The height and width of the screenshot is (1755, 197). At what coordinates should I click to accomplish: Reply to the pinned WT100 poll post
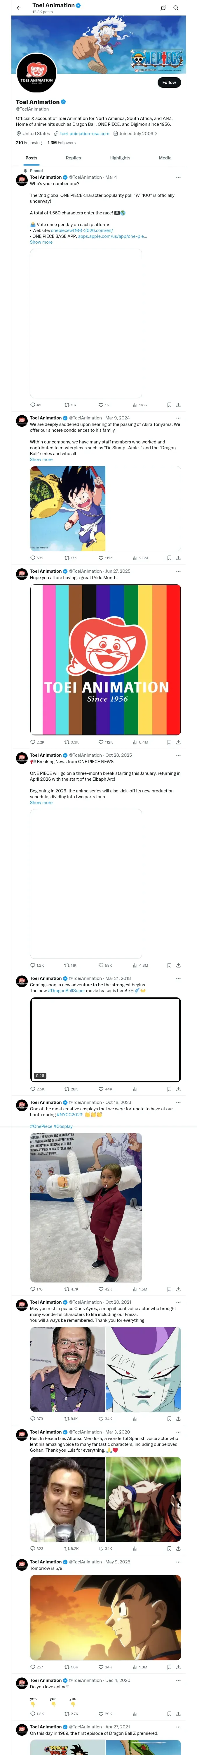(33, 405)
